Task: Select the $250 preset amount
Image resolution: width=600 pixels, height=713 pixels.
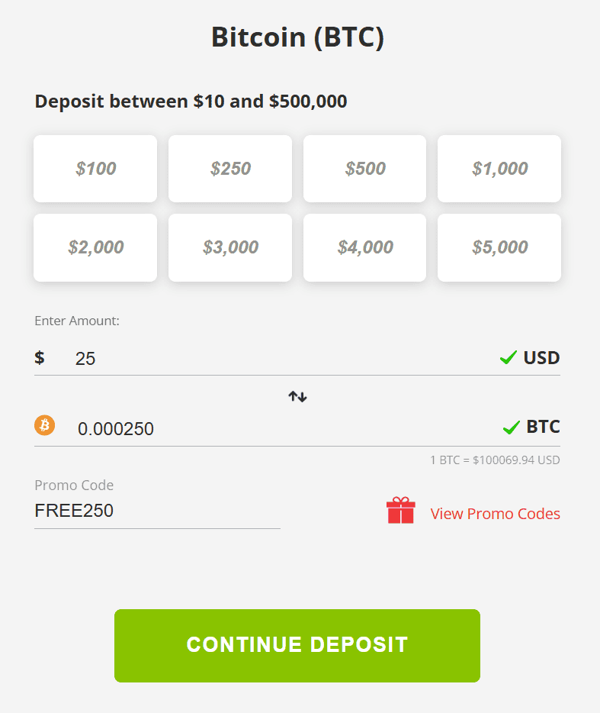Action: (229, 169)
